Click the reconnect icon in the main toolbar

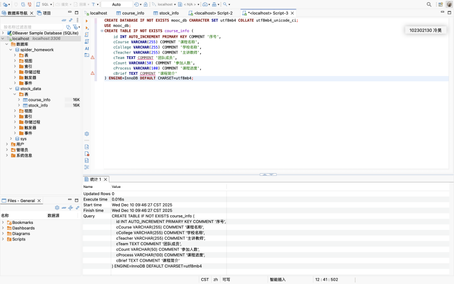(23, 4)
